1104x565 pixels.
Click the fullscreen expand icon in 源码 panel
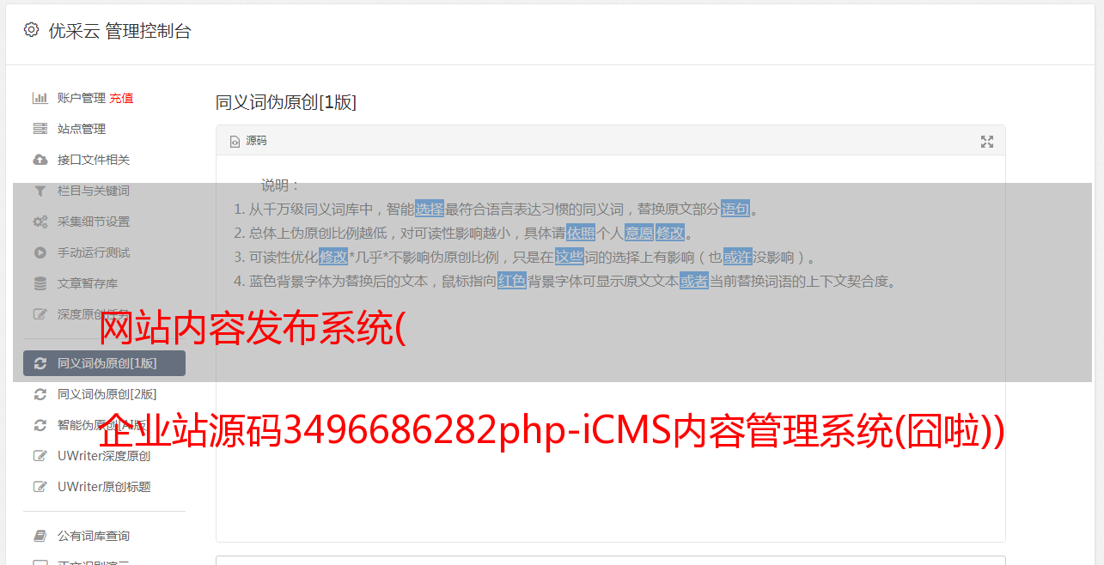click(987, 142)
